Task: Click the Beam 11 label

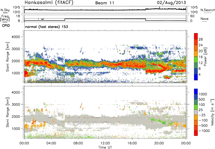Action: pyautogui.click(x=105, y=3)
